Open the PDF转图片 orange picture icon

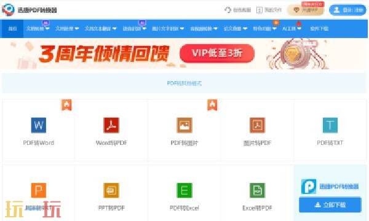(x=184, y=125)
